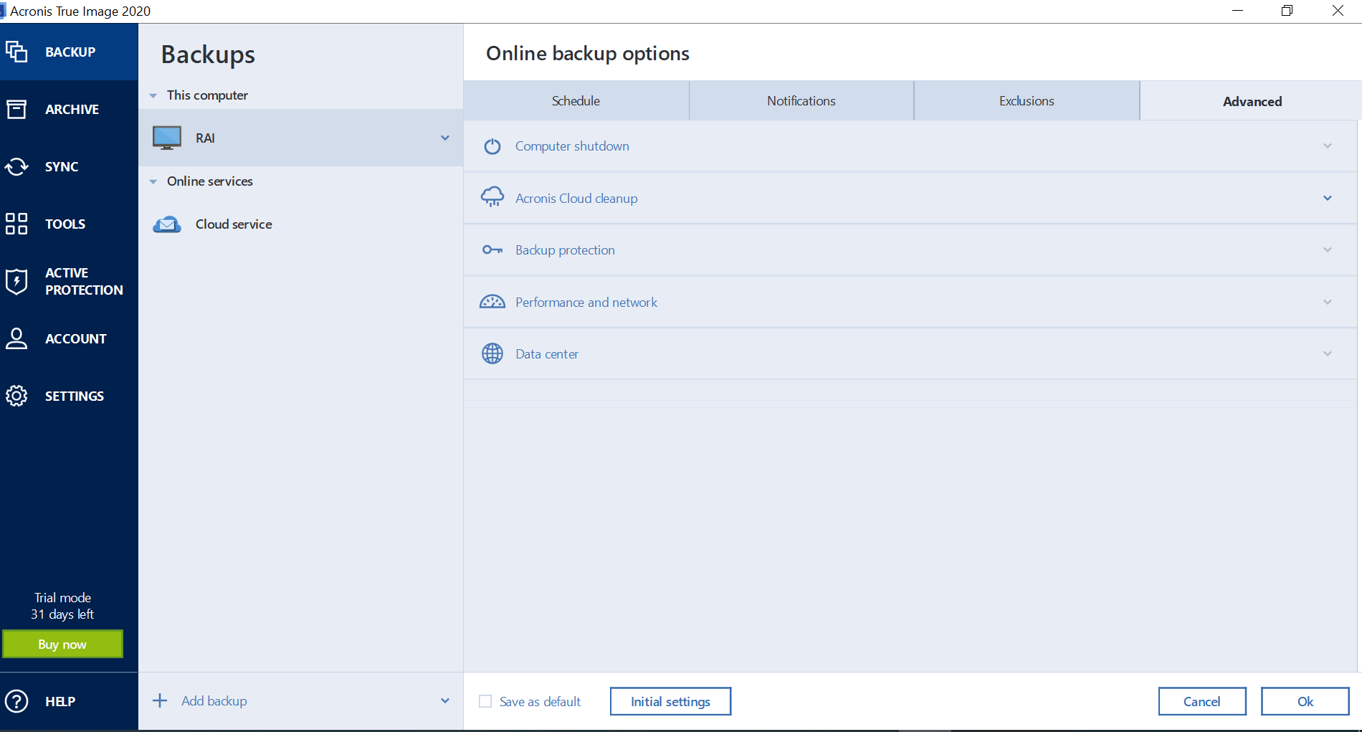
Task: Click the Acronis Cloud cleanup cloud icon
Action: 492,197
